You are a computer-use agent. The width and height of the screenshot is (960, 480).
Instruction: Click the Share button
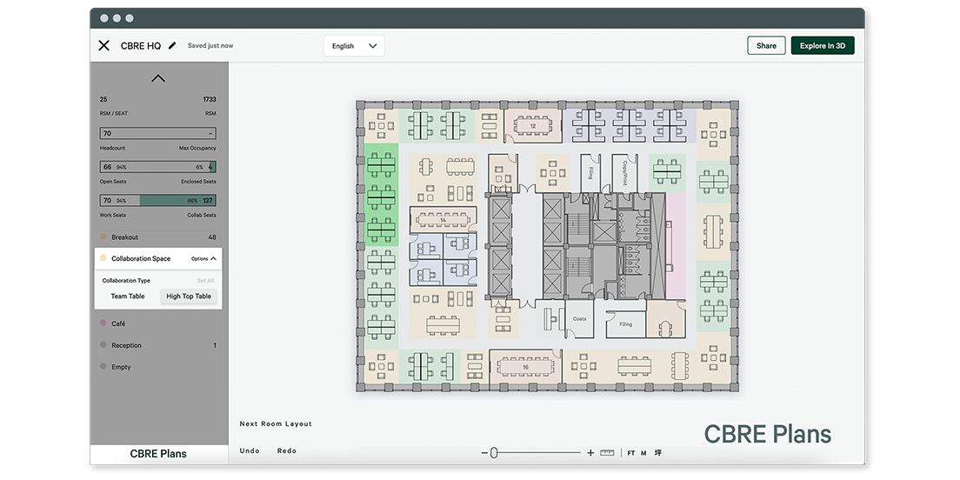coord(766,46)
